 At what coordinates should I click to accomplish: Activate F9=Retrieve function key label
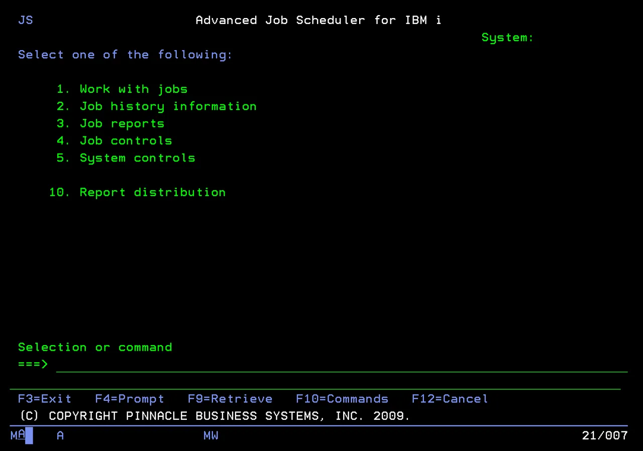[230, 398]
